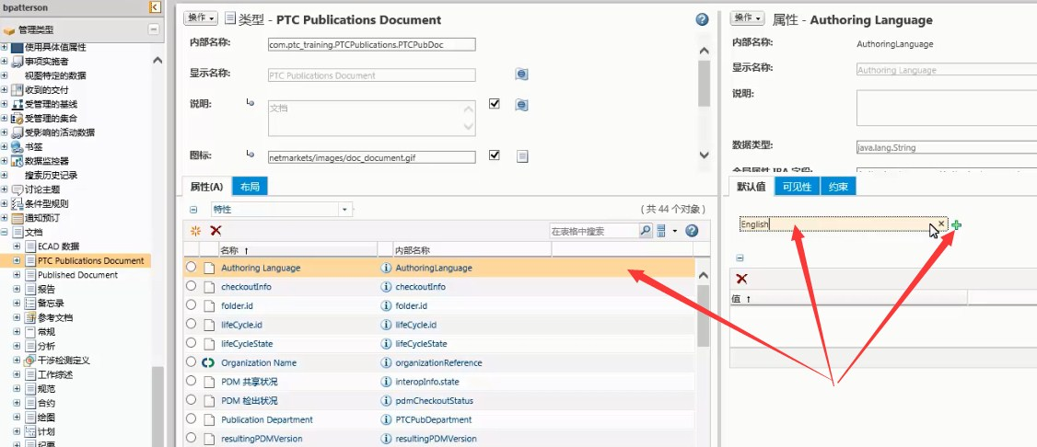Image resolution: width=1037 pixels, height=447 pixels.
Task: Select radio button for folder.id
Action: (x=192, y=305)
